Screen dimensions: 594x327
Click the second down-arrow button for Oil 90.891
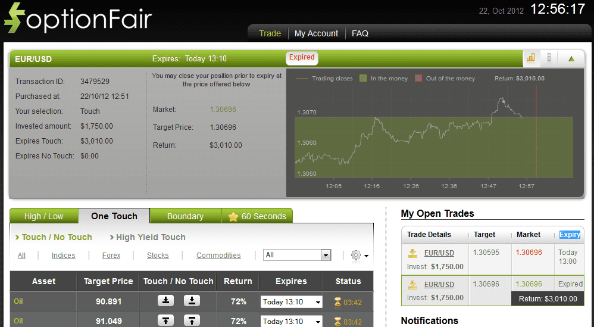tap(192, 301)
